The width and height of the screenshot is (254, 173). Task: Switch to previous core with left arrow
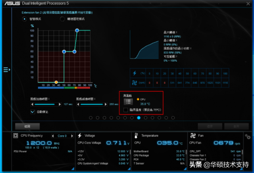pyautogui.click(x=53, y=136)
